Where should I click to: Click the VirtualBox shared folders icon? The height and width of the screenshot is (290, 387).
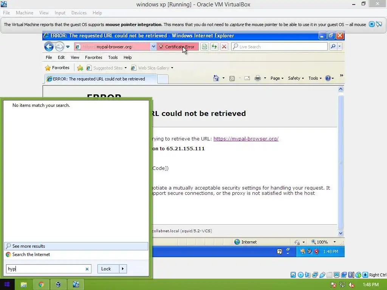click(329, 275)
